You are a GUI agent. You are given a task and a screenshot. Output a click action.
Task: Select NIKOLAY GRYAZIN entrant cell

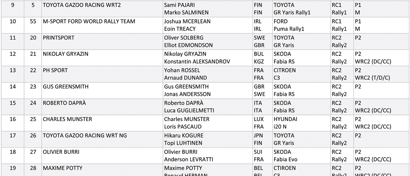tap(102, 58)
